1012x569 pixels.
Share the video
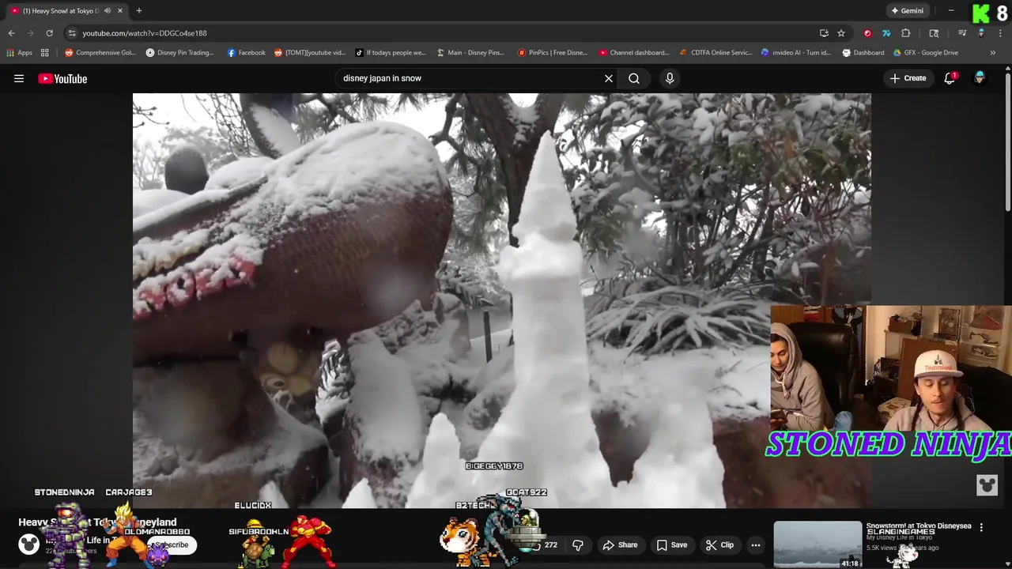pos(620,545)
